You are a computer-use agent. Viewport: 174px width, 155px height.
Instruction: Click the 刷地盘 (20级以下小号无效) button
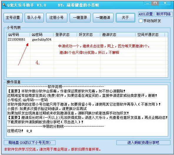tap(30, 143)
